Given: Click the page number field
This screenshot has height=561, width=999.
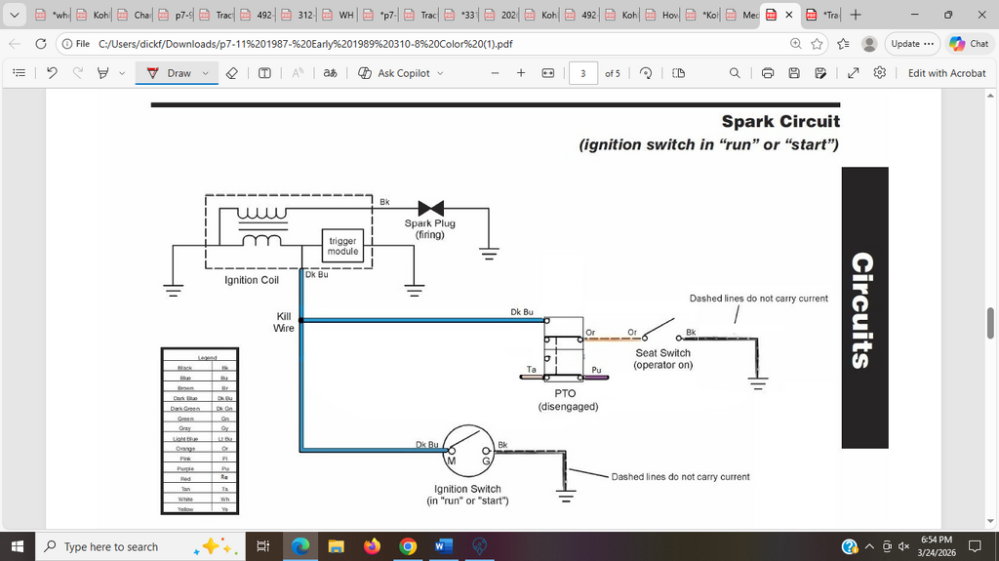Looking at the screenshot, I should click(x=582, y=73).
